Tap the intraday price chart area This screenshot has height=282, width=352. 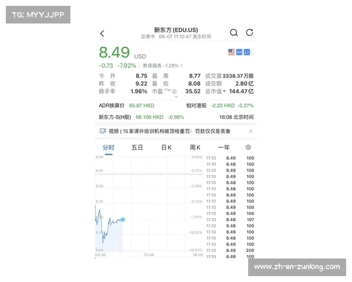[x=149, y=204]
